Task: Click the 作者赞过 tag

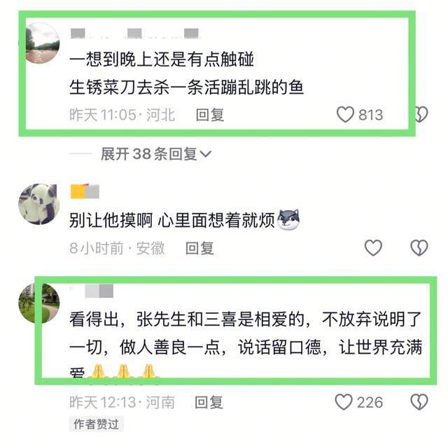Action: point(97,424)
